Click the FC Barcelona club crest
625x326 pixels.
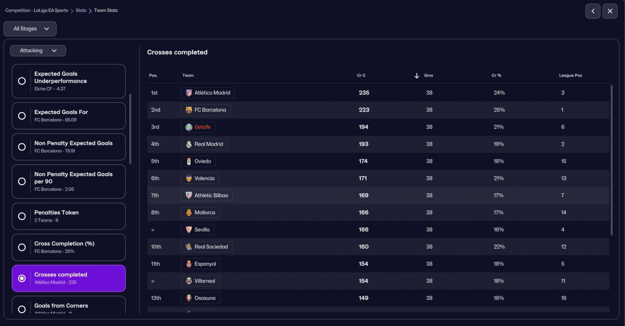(189, 110)
